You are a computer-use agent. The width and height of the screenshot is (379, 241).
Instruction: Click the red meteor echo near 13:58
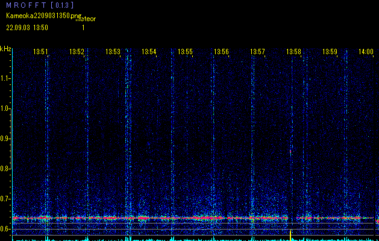coord(290,152)
